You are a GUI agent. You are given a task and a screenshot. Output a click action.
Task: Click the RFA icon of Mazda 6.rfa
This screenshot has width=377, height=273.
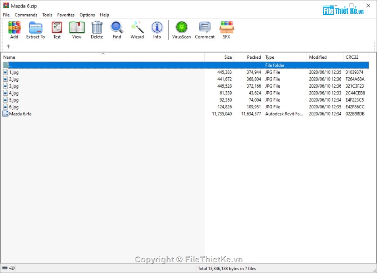pyautogui.click(x=5, y=113)
